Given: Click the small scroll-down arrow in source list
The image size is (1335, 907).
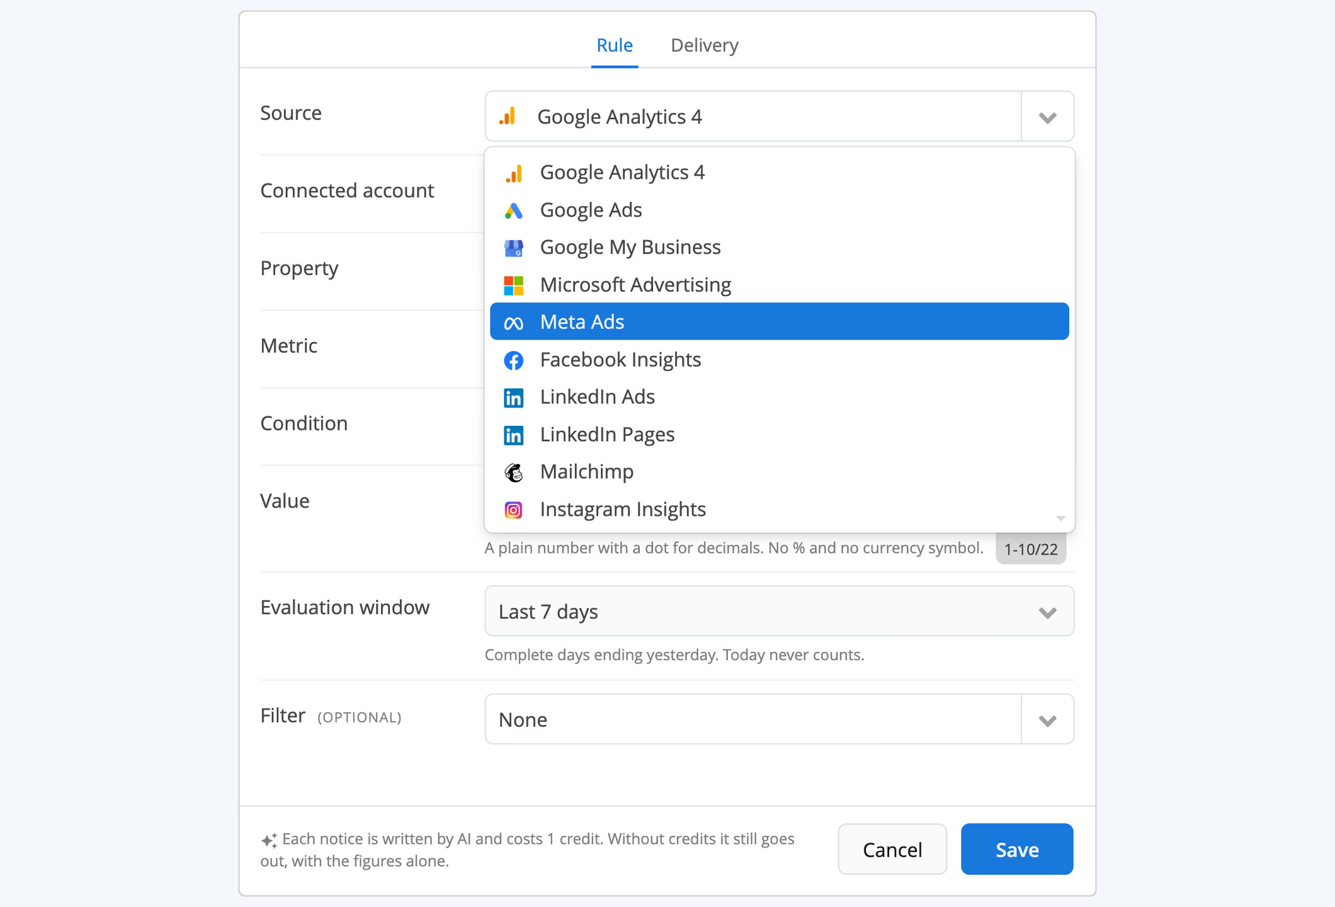Looking at the screenshot, I should pyautogui.click(x=1060, y=518).
